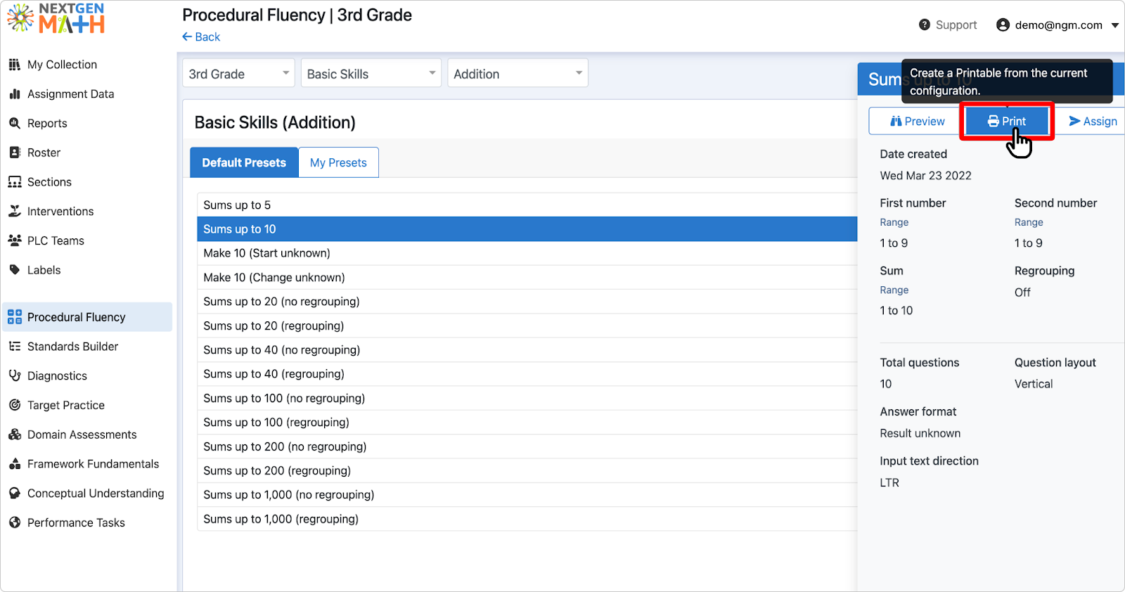Click the binoculars icon on Preview

[896, 121]
